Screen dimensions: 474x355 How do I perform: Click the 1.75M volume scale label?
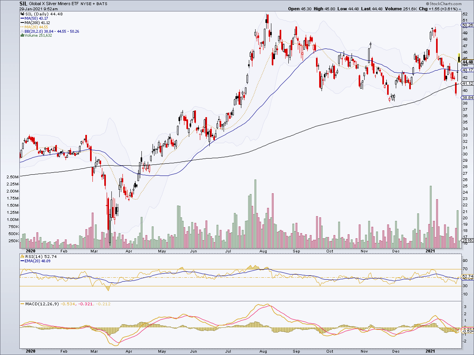tap(12, 198)
